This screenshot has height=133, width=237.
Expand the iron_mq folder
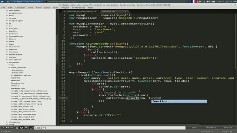click(x=7, y=28)
